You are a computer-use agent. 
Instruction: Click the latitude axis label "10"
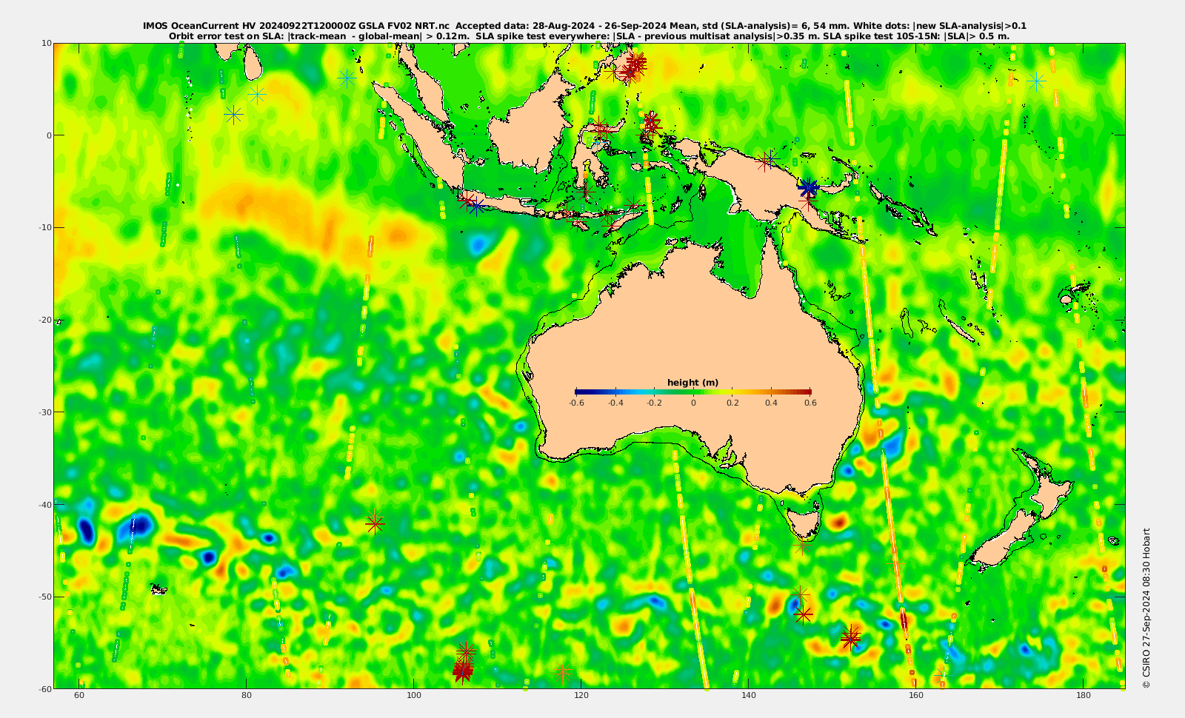(46, 43)
